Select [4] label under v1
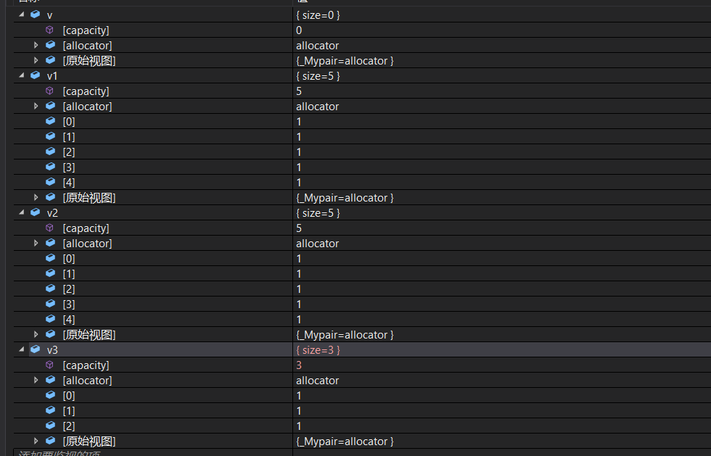 click(68, 182)
